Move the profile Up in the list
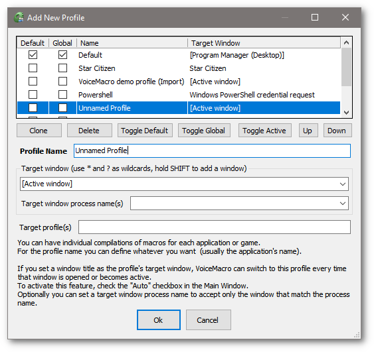Image resolution: width=374 pixels, height=352 pixels. (x=308, y=131)
